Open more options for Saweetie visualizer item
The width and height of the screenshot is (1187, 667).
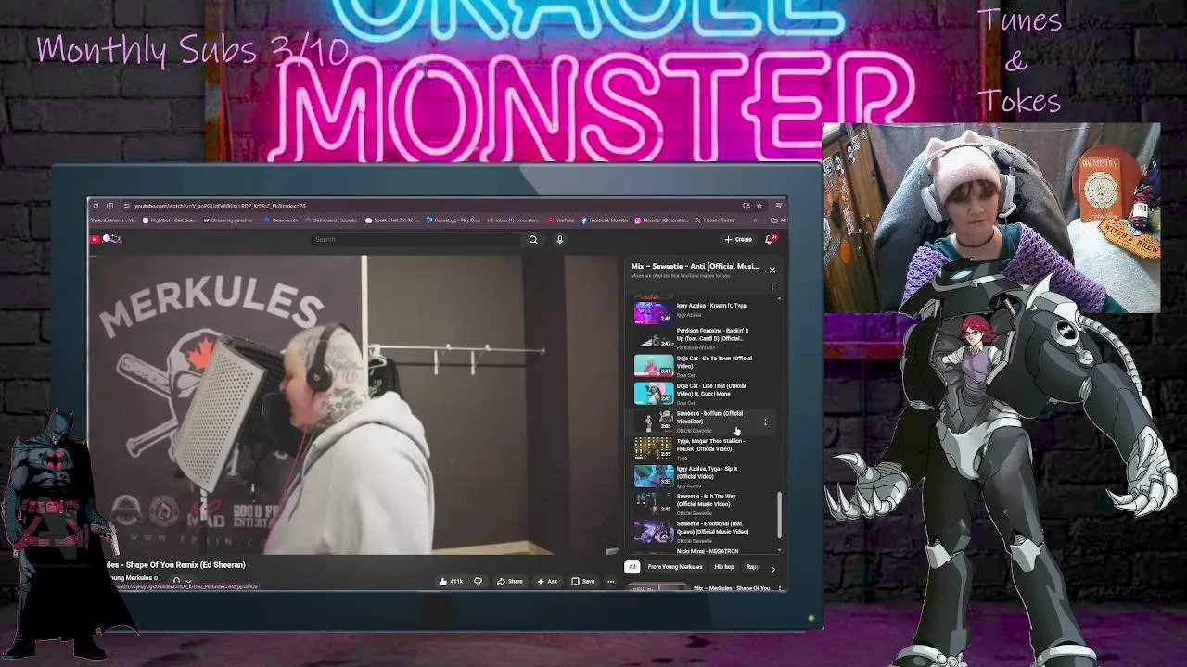pyautogui.click(x=765, y=422)
